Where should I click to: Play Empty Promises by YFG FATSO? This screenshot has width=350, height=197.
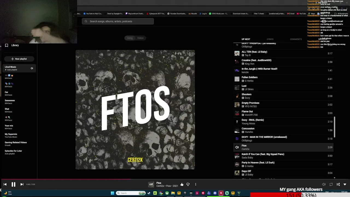point(284,105)
